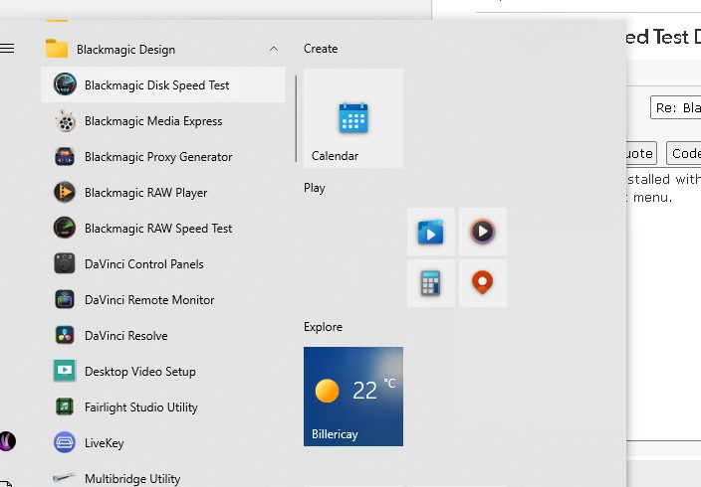The height and width of the screenshot is (487, 701).
Task: Launch the DaVinci Resolve icon
Action: pyautogui.click(x=65, y=335)
